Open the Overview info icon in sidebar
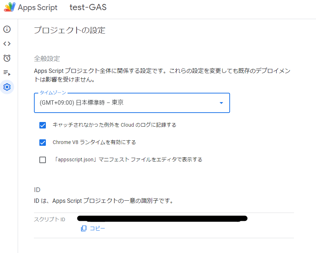The height and width of the screenshot is (253, 316). tap(7, 29)
